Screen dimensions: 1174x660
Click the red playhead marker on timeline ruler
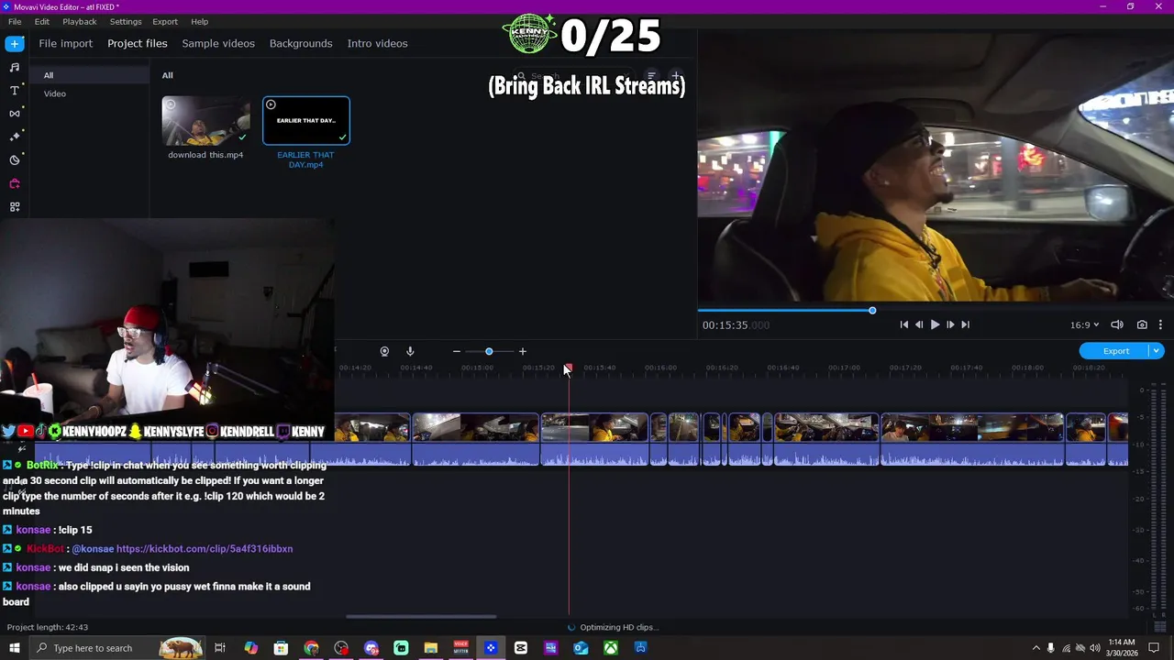click(568, 368)
